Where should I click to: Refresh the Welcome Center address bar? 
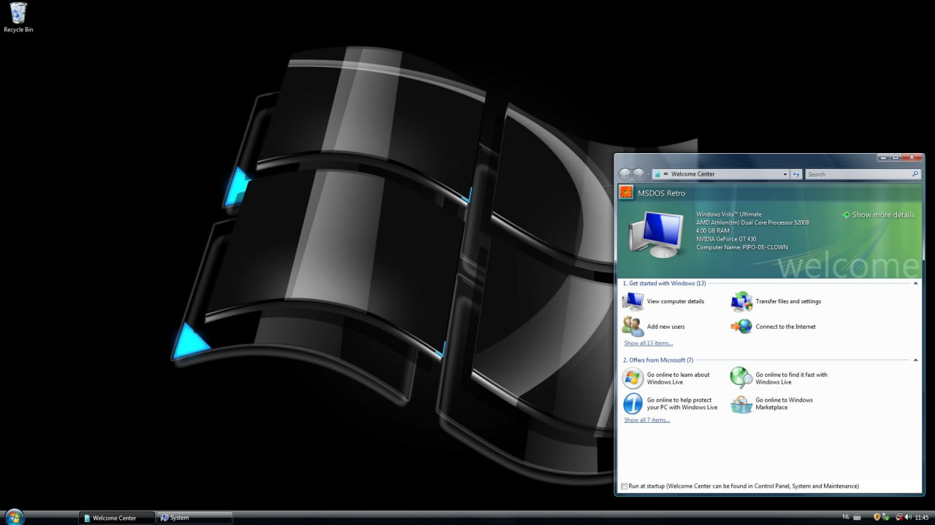click(x=795, y=174)
